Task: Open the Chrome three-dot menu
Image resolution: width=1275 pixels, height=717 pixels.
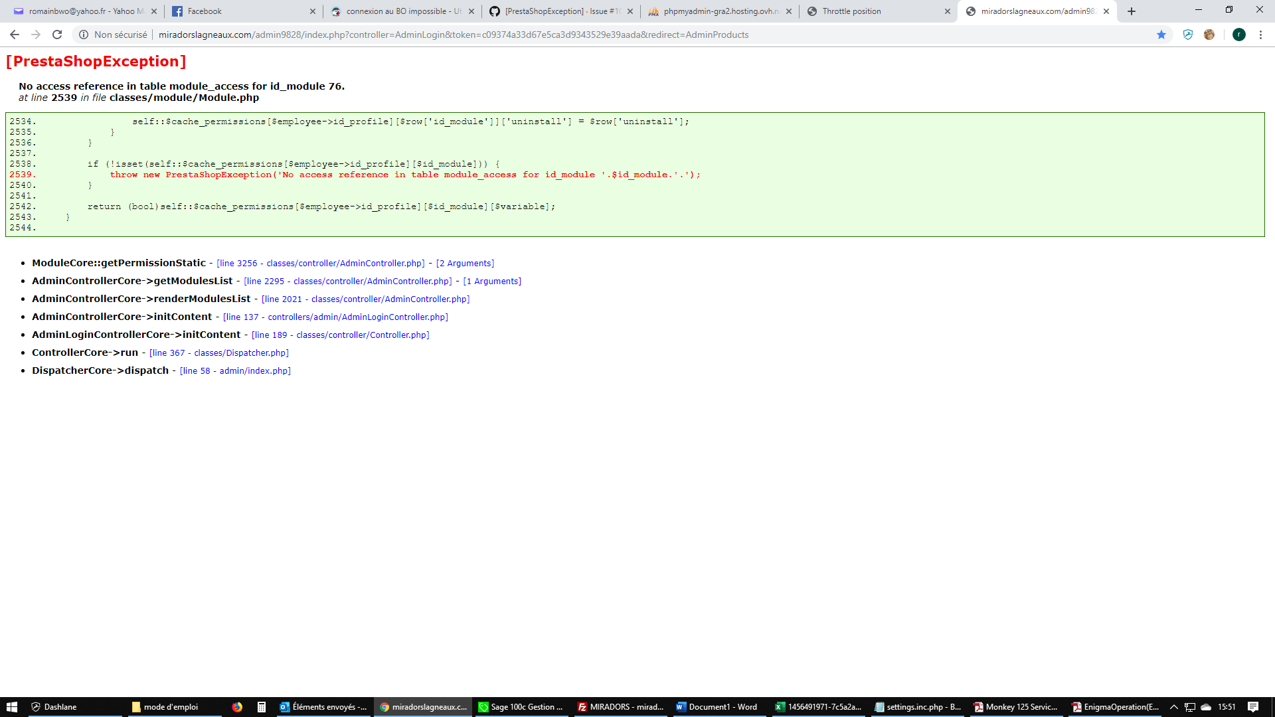Action: click(x=1260, y=35)
